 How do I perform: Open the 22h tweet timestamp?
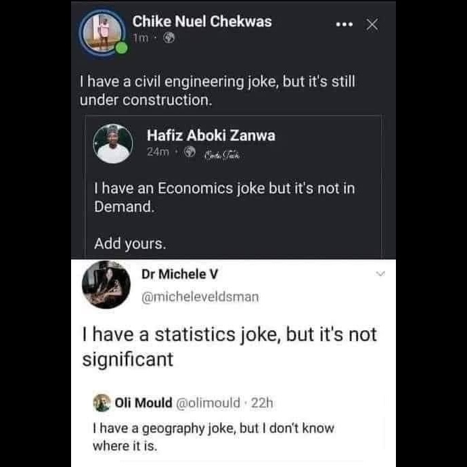(262, 403)
